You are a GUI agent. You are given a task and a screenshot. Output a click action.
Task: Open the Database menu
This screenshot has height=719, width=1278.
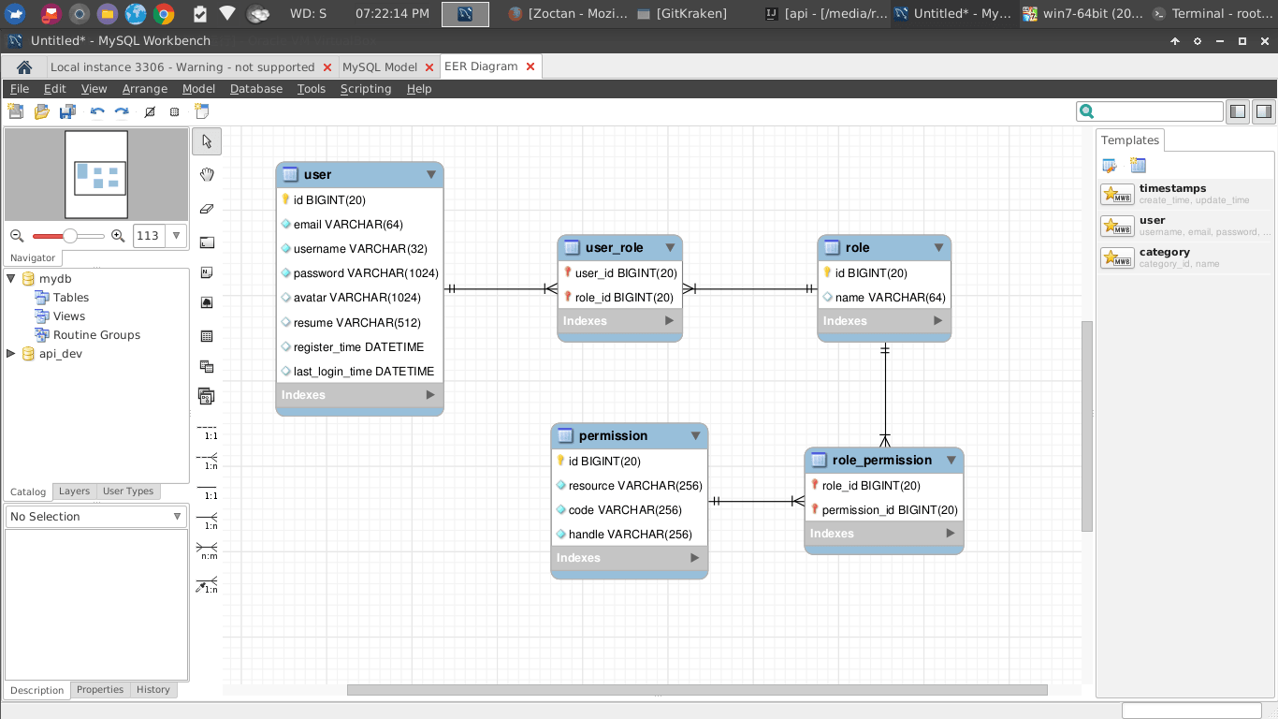[x=255, y=89]
